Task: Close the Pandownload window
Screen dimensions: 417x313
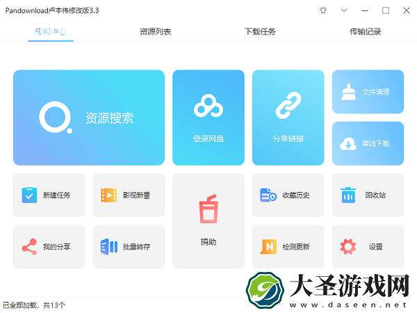Action: pyautogui.click(x=407, y=10)
